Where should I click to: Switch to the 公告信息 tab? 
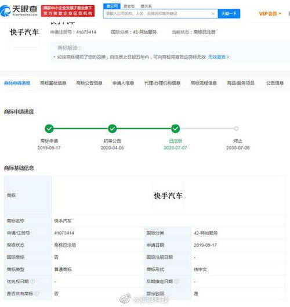coord(275,83)
